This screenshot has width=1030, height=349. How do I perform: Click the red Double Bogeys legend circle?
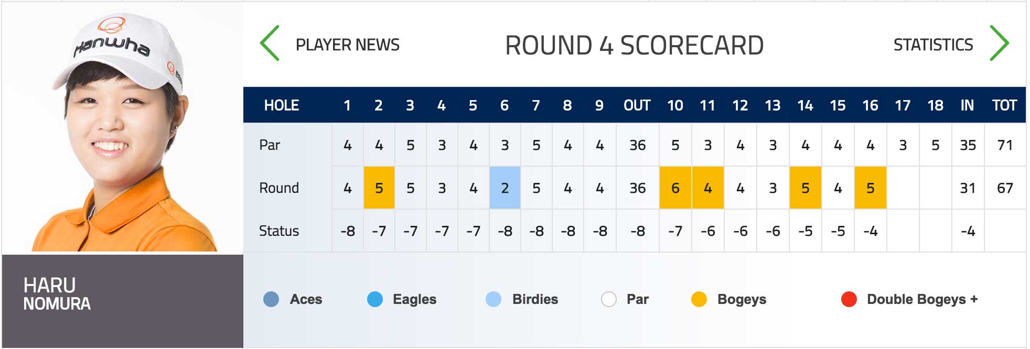(849, 299)
